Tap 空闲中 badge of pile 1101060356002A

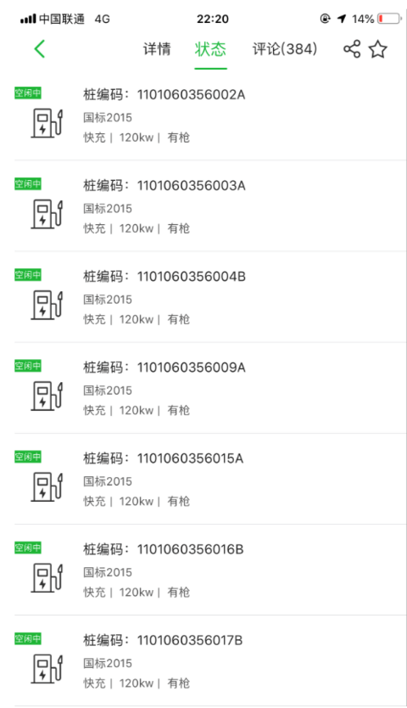28,93
